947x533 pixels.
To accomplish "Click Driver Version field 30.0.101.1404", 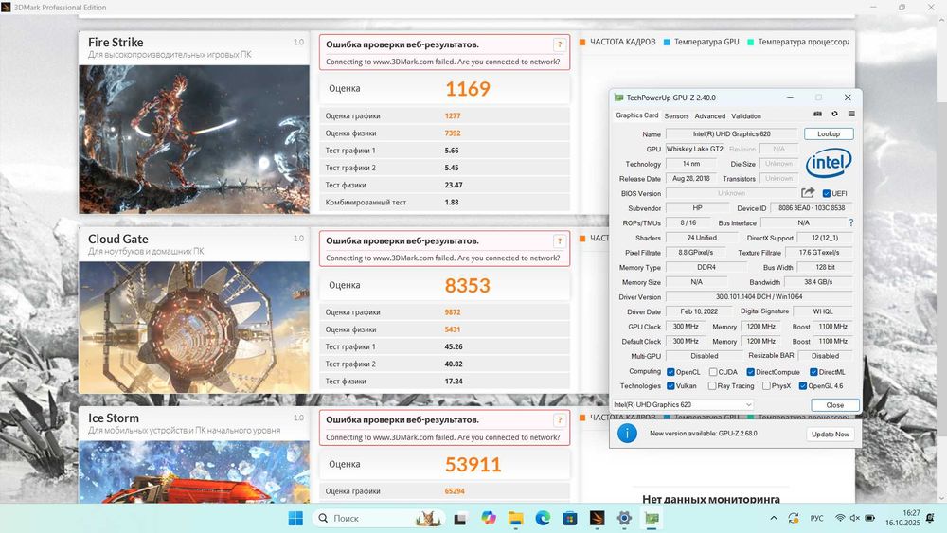I will [x=759, y=297].
